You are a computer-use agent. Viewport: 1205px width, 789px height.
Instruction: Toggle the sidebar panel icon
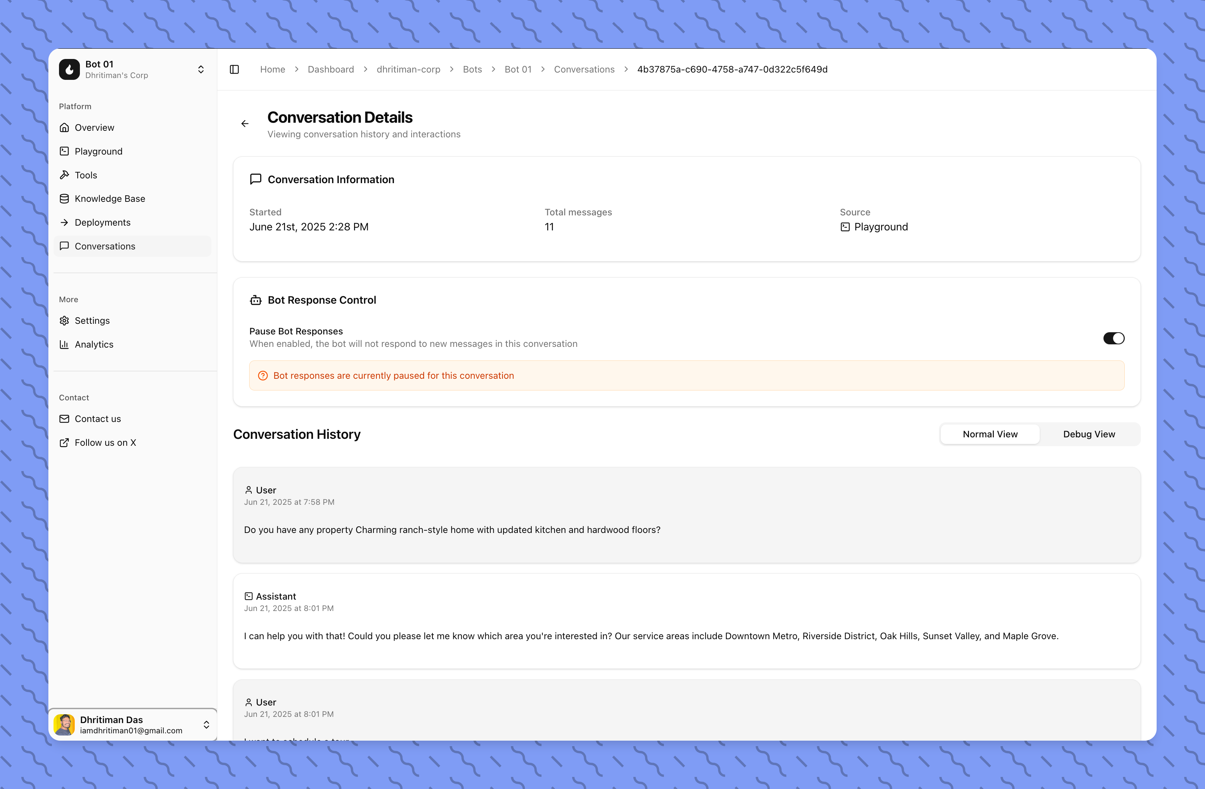click(x=235, y=69)
